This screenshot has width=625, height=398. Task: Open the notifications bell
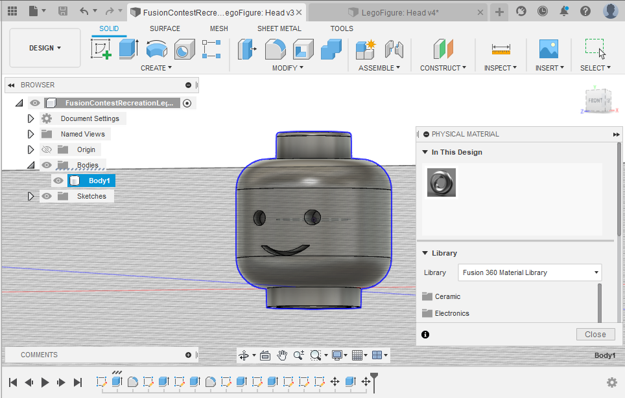[564, 11]
